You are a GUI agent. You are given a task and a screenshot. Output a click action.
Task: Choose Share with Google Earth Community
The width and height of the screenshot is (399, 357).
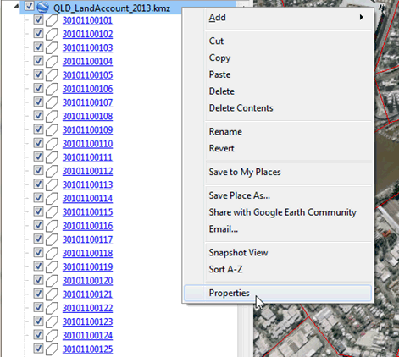[x=288, y=212]
